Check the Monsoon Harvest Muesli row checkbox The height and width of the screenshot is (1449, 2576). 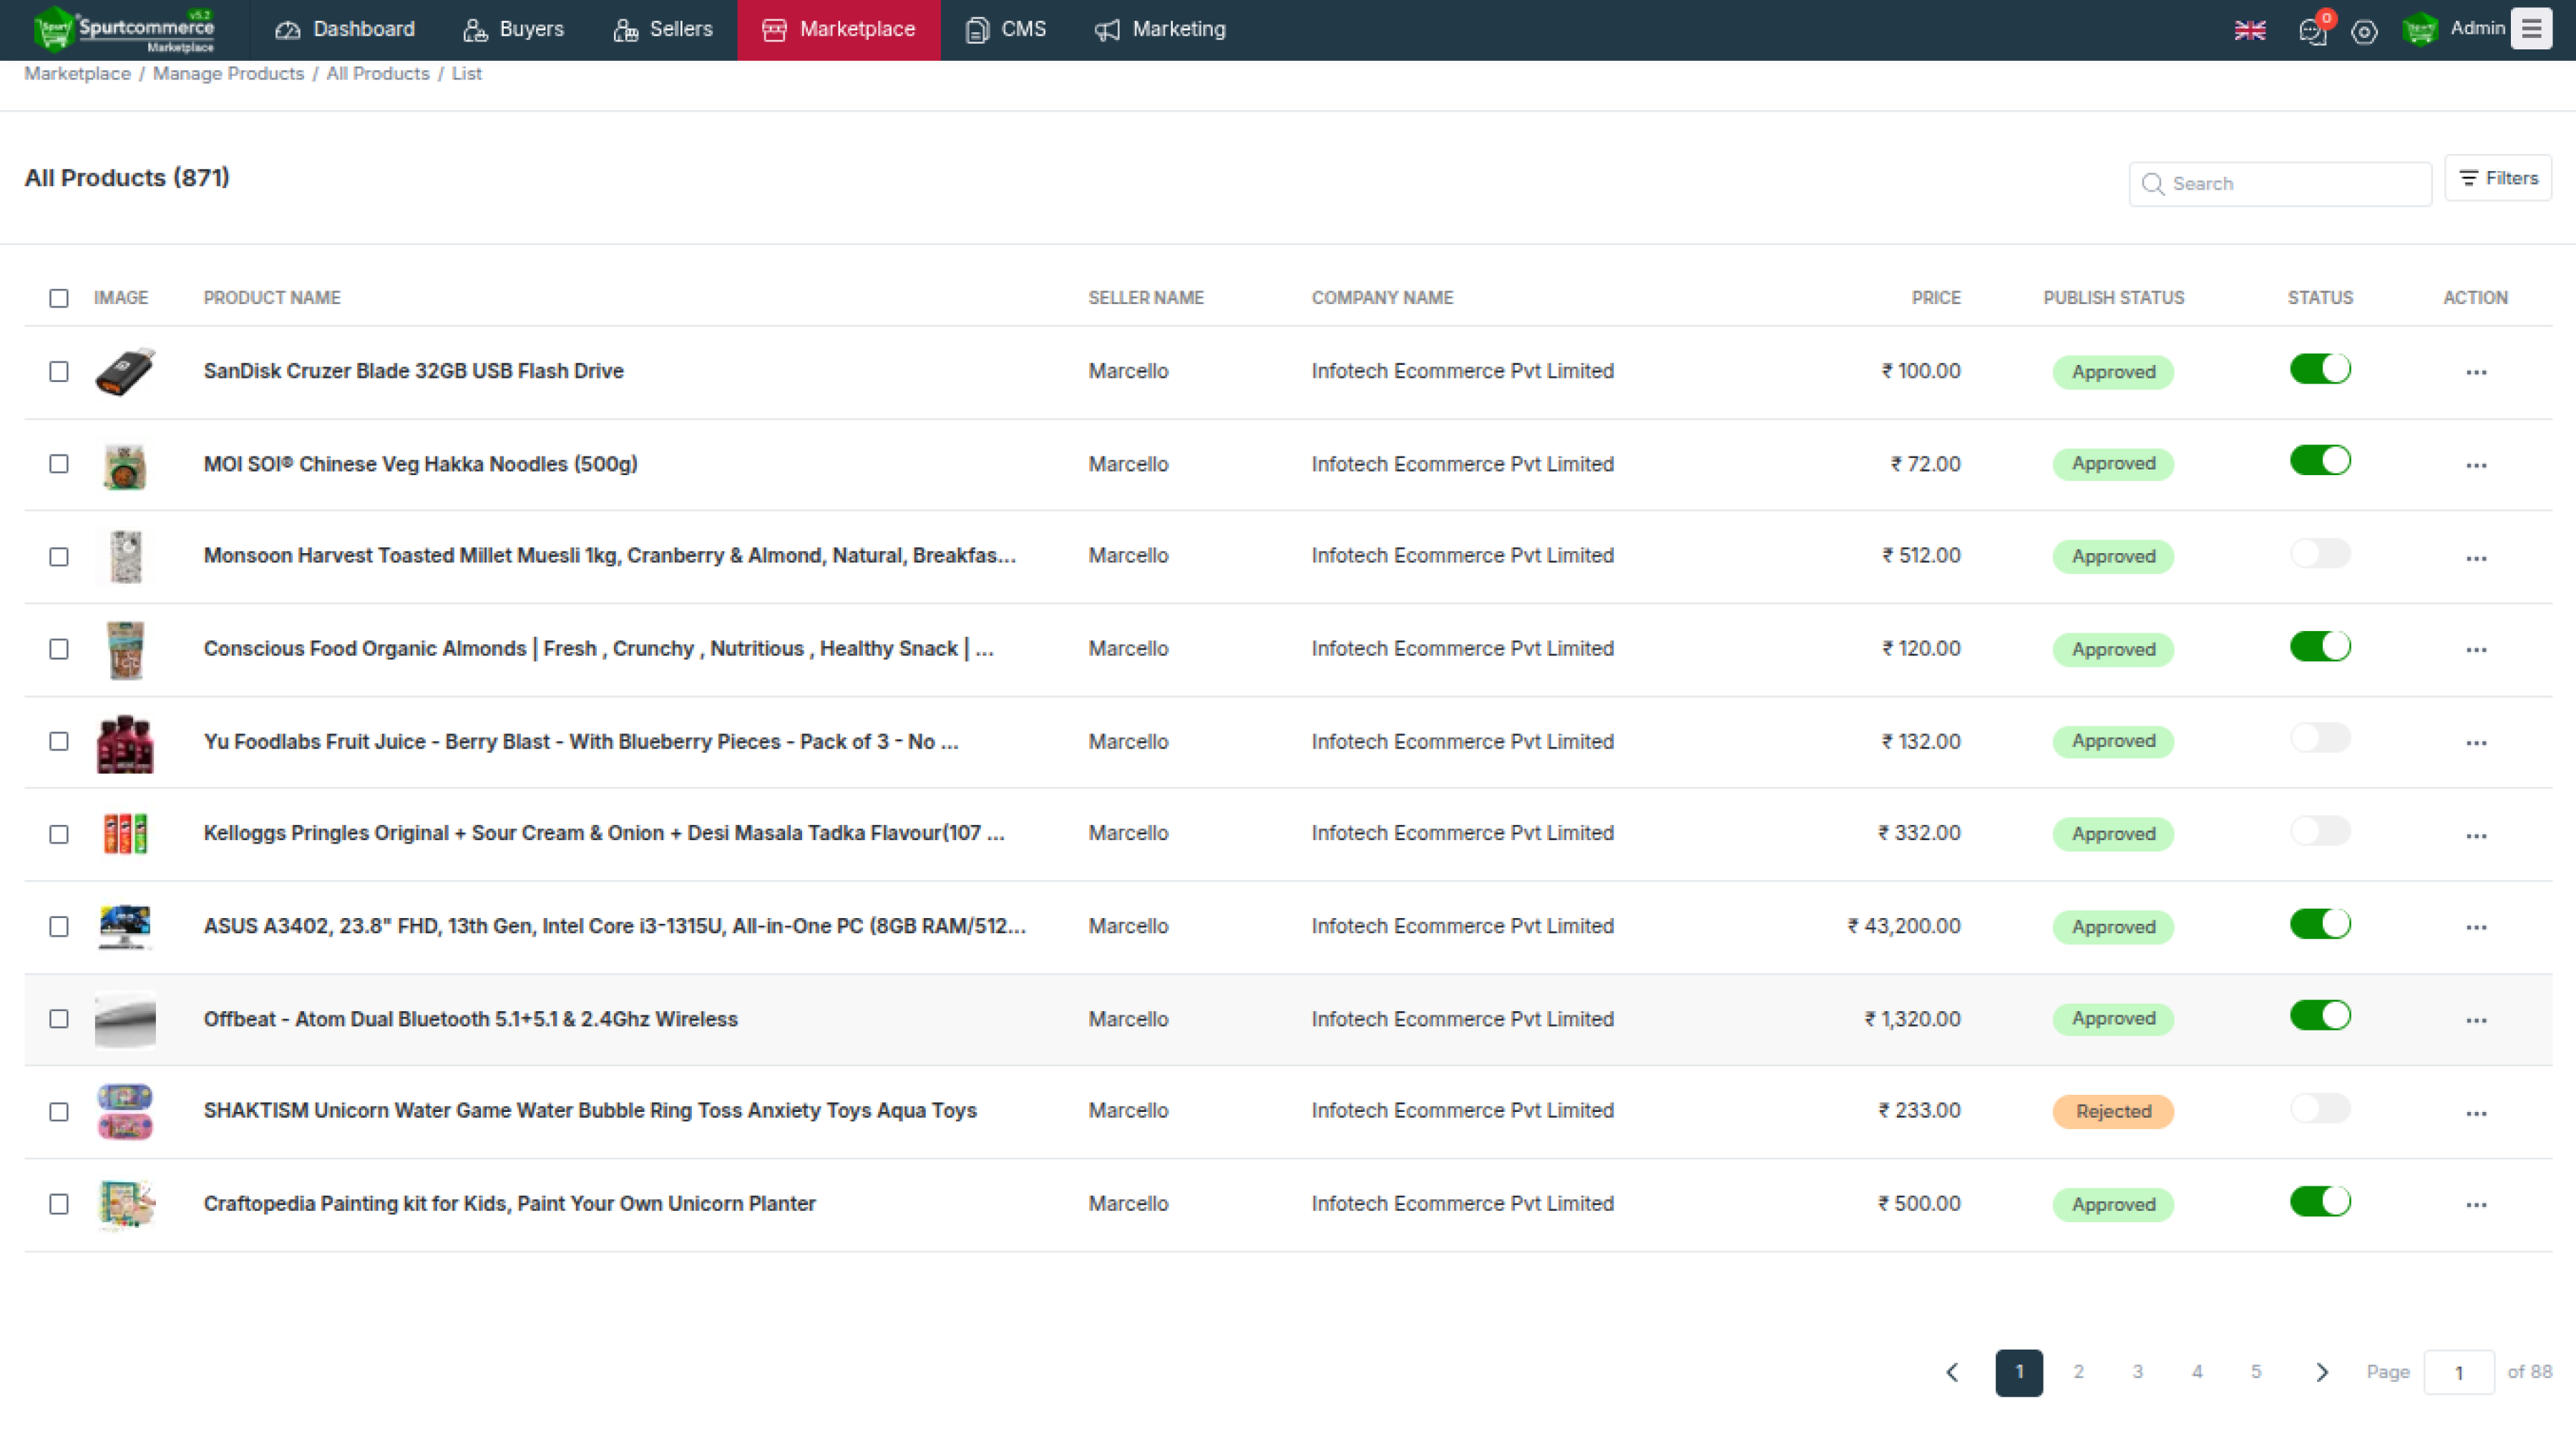point(59,557)
